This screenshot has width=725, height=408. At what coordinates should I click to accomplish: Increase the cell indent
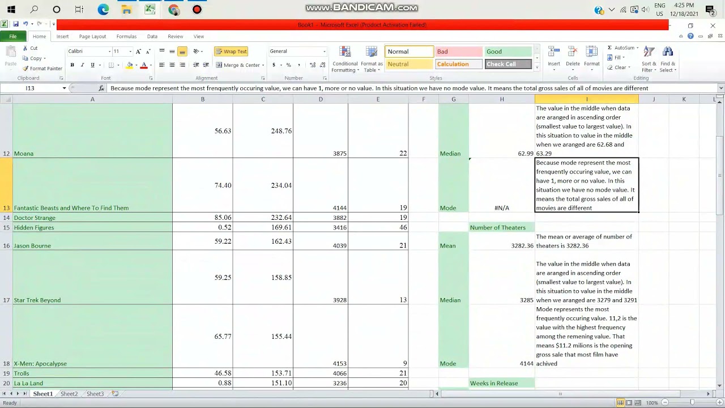coord(206,65)
